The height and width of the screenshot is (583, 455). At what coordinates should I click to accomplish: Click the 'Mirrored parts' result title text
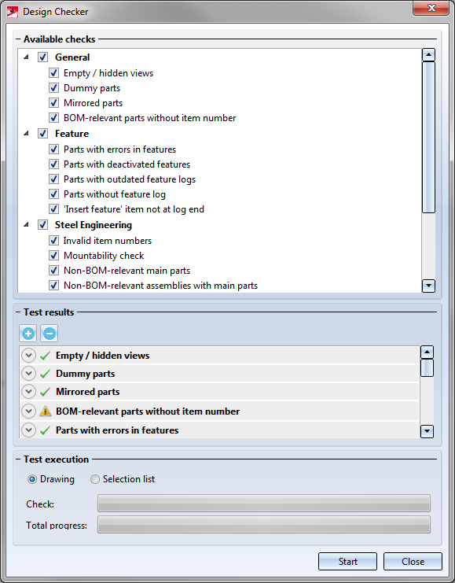[x=88, y=392]
